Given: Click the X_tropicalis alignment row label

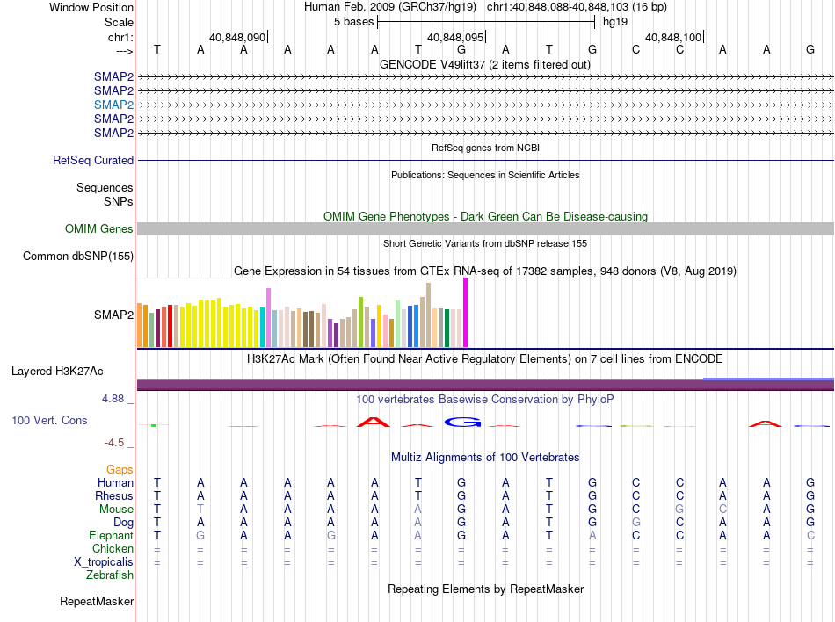Looking at the screenshot, I should (104, 562).
